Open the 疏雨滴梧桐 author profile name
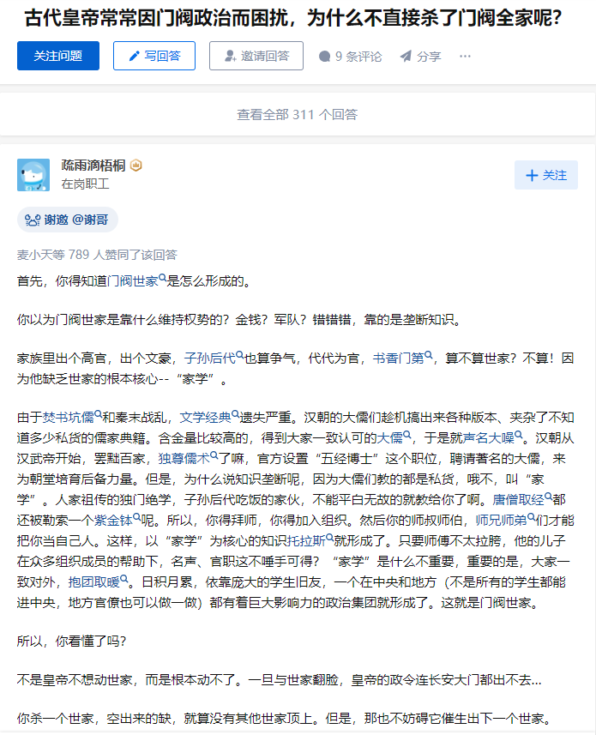The height and width of the screenshot is (735, 596). (x=93, y=166)
